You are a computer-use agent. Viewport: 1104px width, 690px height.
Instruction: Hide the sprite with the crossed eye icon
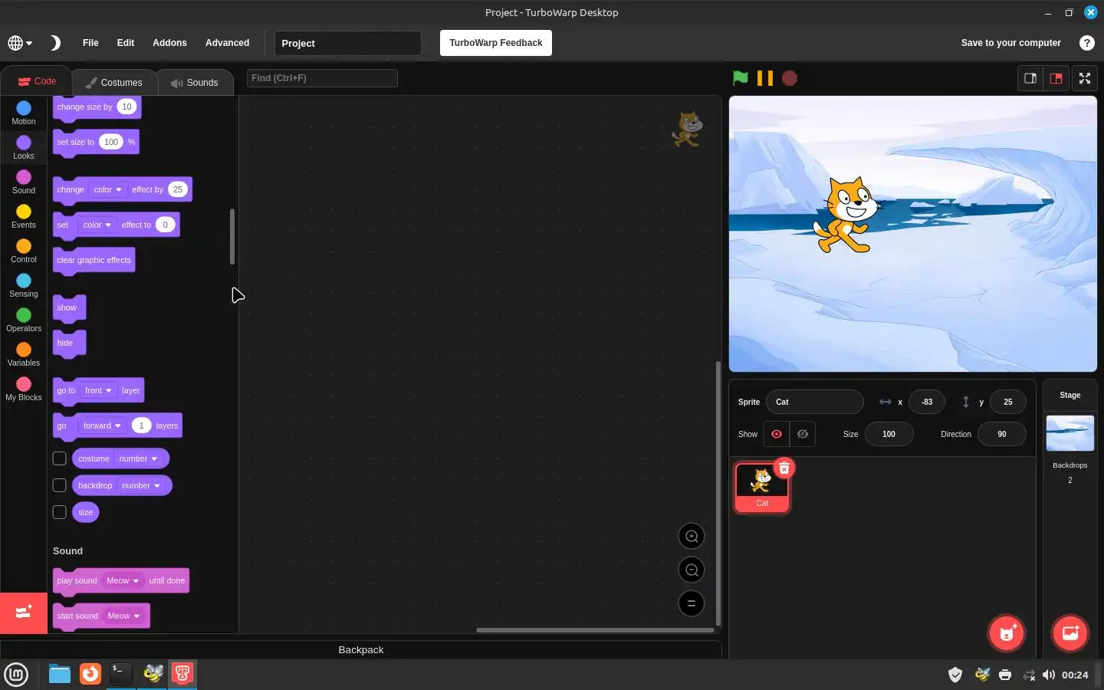point(803,434)
